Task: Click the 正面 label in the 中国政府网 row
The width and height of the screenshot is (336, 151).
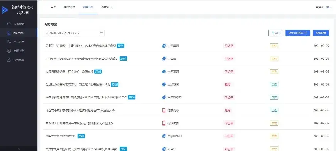Action: (274, 97)
